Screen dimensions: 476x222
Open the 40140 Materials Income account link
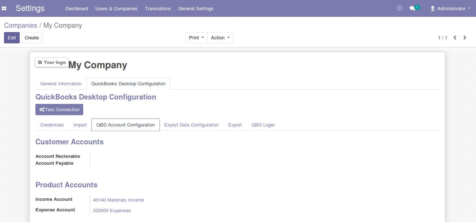pos(118,200)
